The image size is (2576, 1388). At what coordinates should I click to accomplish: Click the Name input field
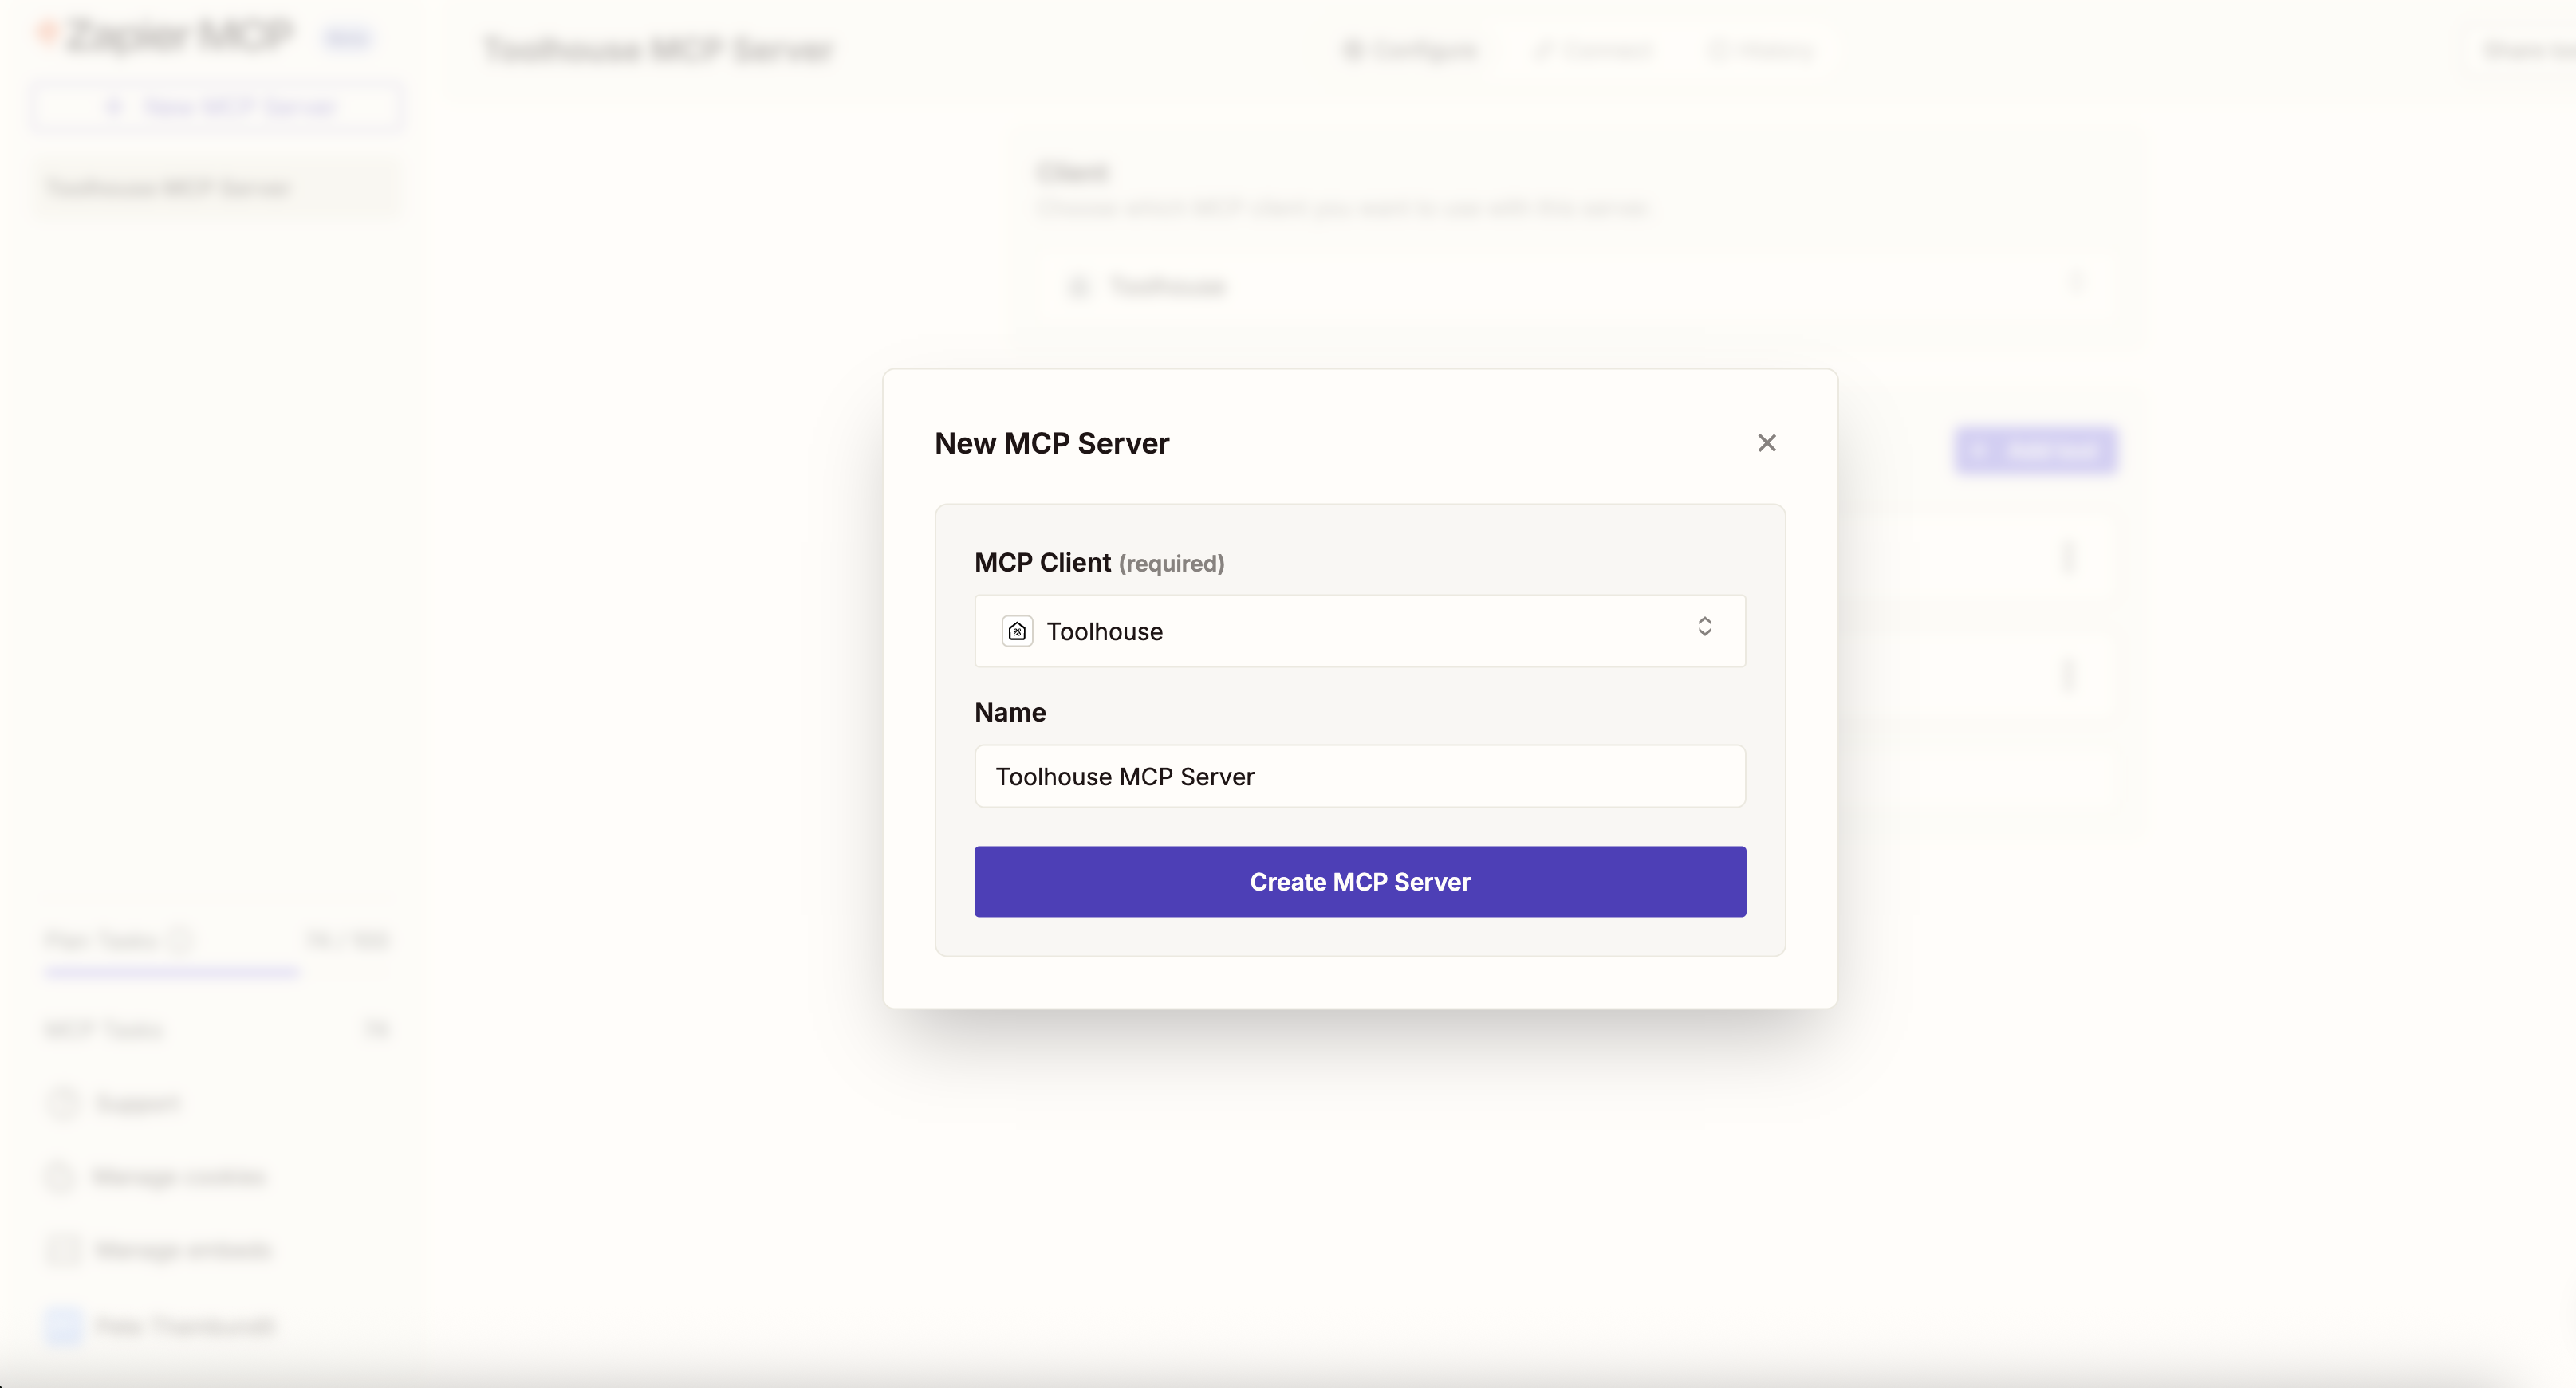(1359, 776)
